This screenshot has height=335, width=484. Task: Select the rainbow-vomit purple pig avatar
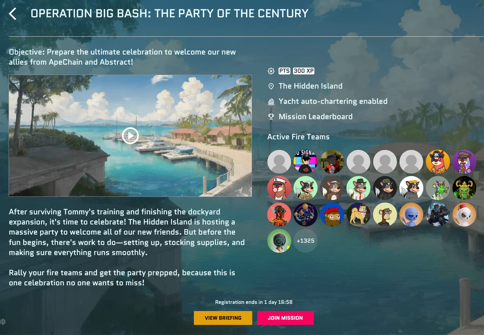(464, 162)
